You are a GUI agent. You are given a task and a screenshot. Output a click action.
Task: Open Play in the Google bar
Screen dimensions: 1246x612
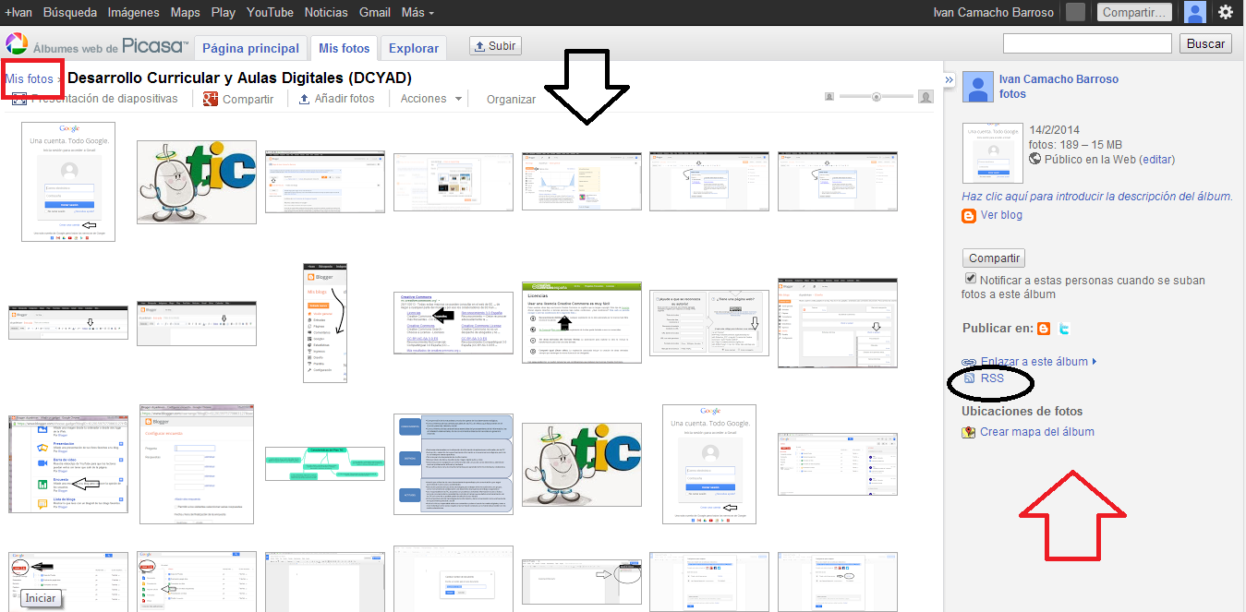coord(223,12)
